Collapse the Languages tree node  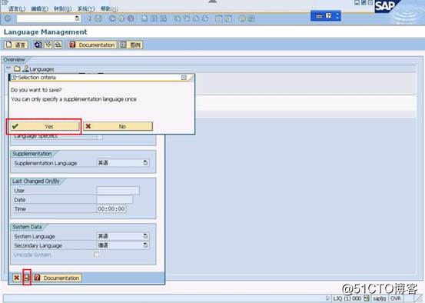tap(8, 68)
